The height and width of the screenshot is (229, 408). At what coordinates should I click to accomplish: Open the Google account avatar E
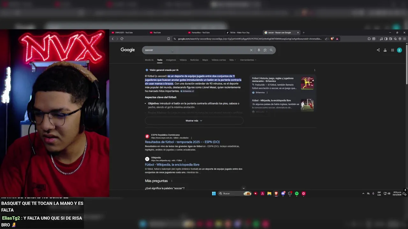click(399, 50)
